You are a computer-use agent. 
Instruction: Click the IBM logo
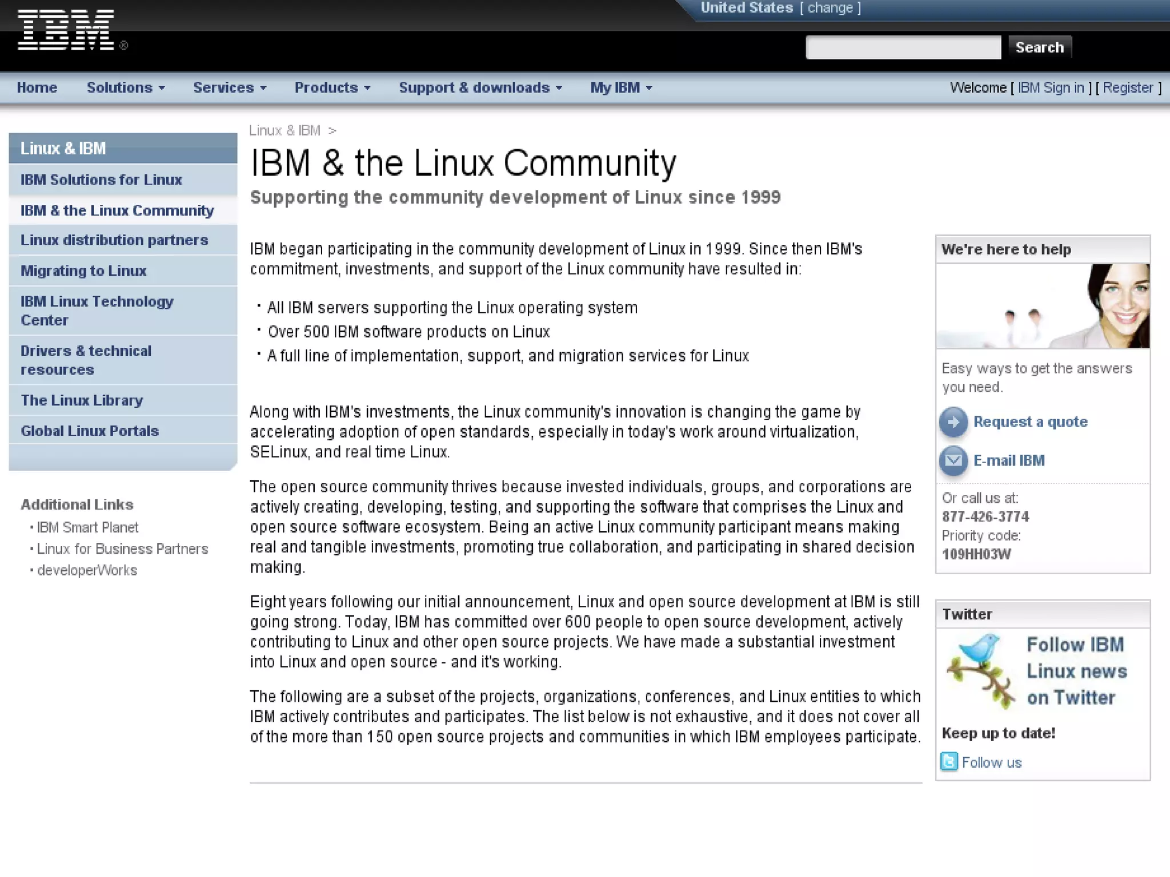click(65, 30)
